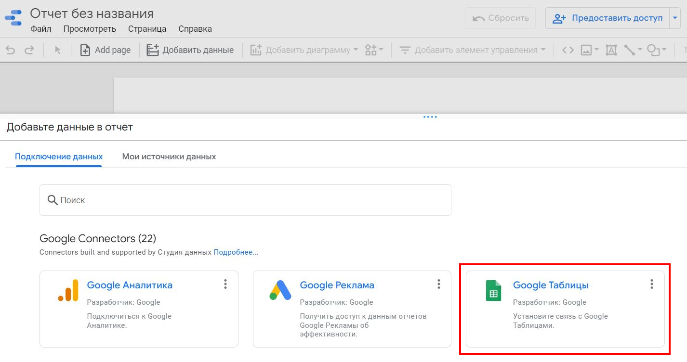The height and width of the screenshot is (362, 687).
Task: Switch to Мои источники данных tab
Action: [169, 157]
